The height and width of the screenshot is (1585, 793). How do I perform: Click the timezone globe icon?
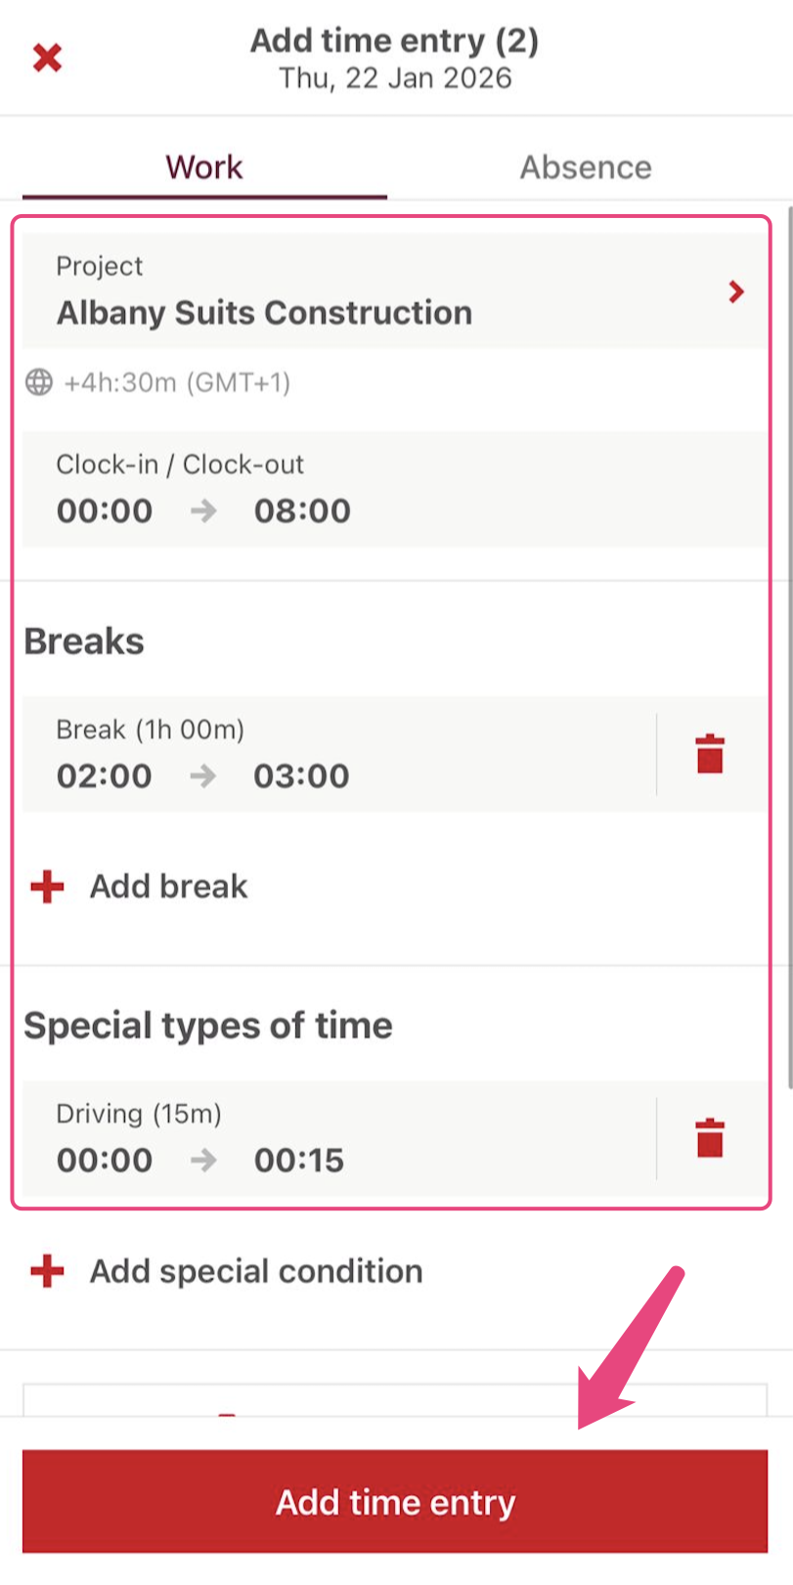pos(39,382)
